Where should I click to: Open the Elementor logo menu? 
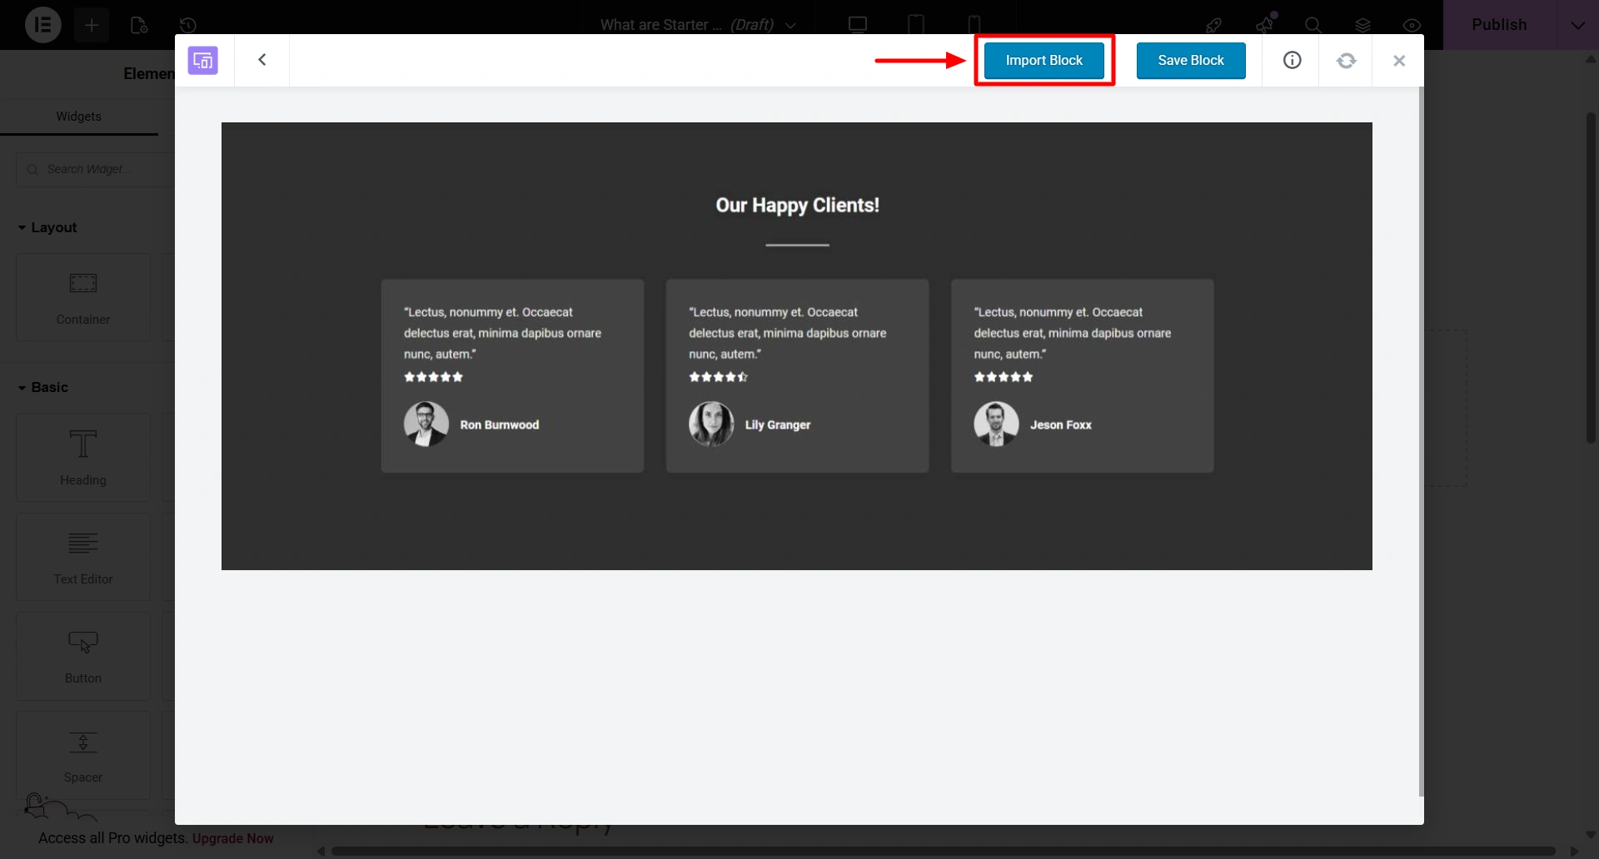tap(42, 25)
